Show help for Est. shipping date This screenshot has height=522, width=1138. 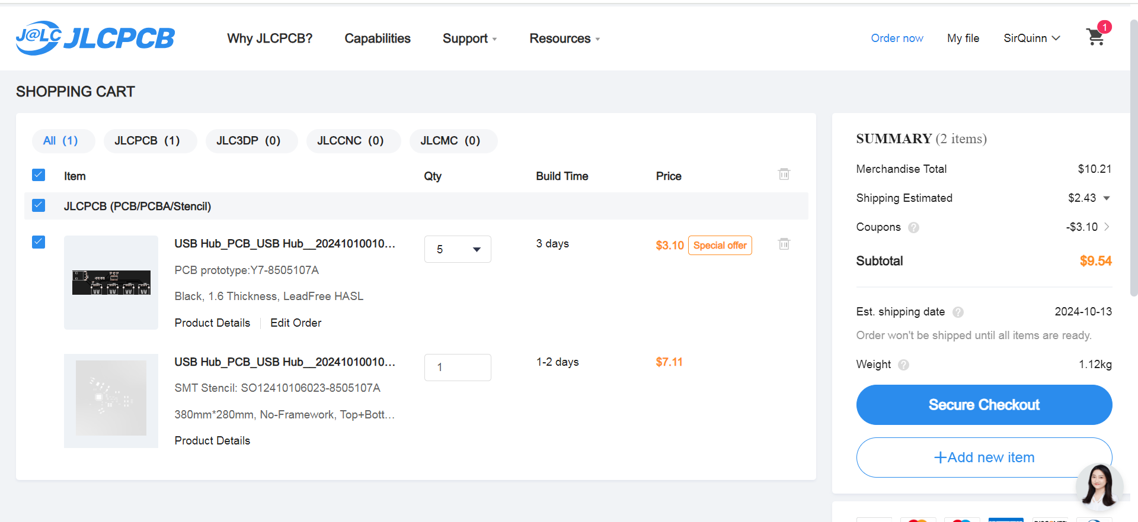pyautogui.click(x=958, y=312)
